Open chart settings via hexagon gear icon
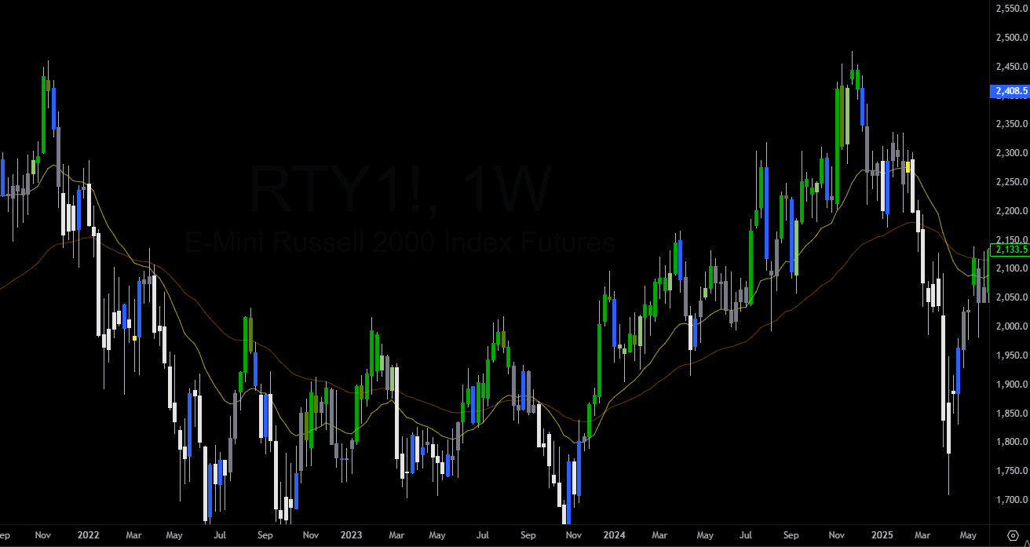This screenshot has width=1030, height=547. click(1013, 534)
